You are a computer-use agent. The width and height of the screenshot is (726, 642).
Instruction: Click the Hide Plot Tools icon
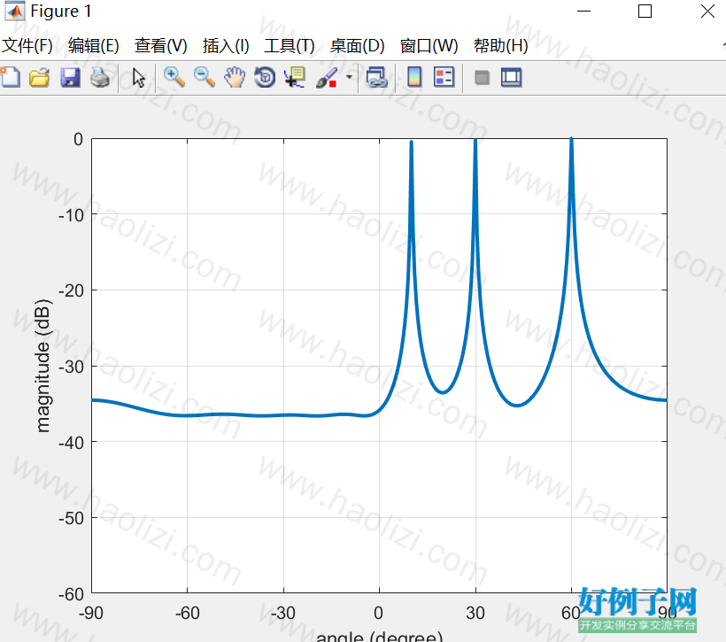coord(482,77)
